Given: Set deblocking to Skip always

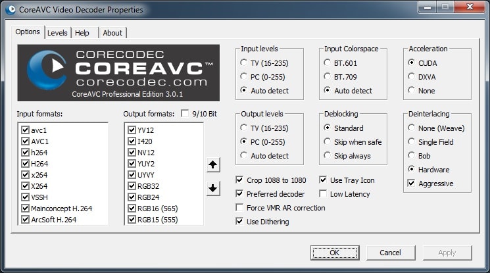Looking at the screenshot, I should click(x=328, y=156).
